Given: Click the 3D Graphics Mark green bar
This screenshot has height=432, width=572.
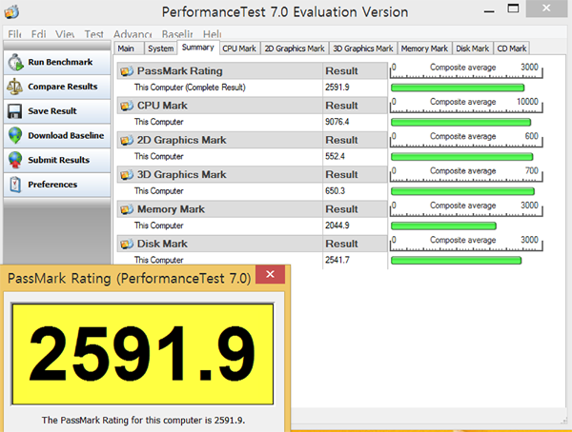Looking at the screenshot, I should pos(462,191).
